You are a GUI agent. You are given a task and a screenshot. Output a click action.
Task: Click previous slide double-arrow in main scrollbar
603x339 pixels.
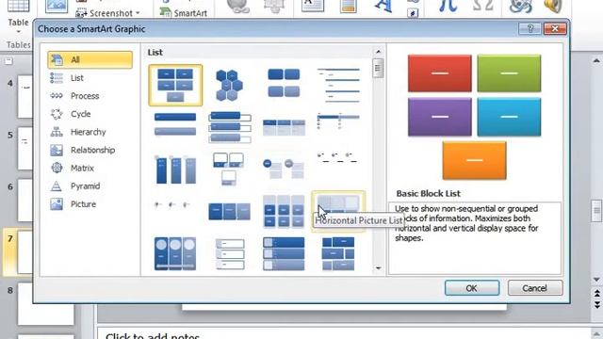click(x=596, y=294)
